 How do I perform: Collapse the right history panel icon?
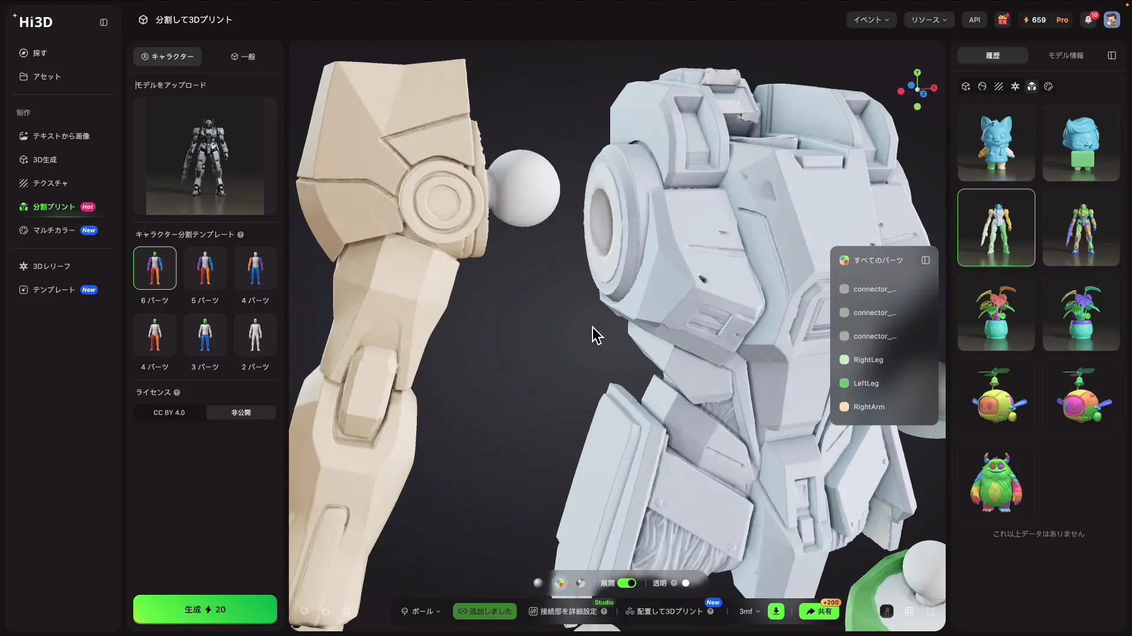[1112, 55]
